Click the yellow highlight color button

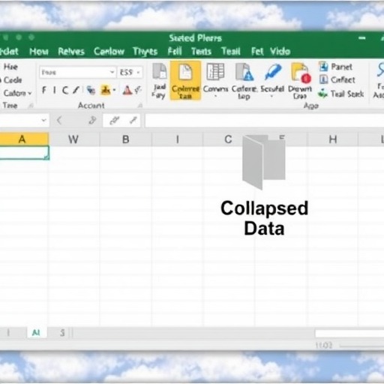click(106, 90)
